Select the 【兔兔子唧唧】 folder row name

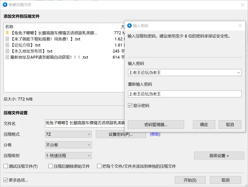(x=54, y=33)
